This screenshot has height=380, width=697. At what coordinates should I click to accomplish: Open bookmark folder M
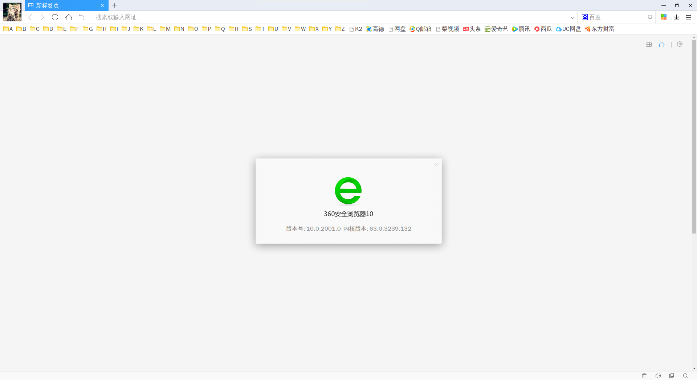[165, 29]
